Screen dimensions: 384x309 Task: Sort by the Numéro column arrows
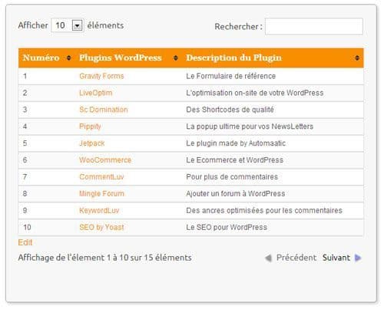pos(68,58)
